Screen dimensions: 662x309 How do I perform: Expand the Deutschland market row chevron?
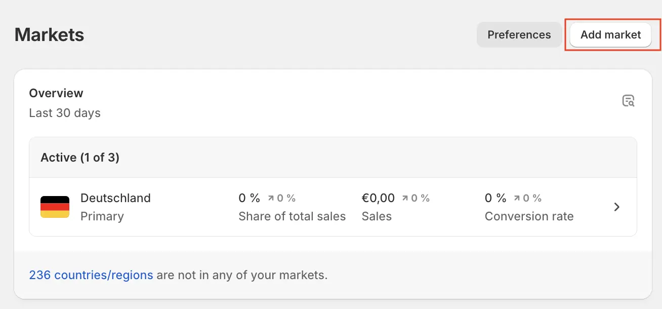click(616, 207)
